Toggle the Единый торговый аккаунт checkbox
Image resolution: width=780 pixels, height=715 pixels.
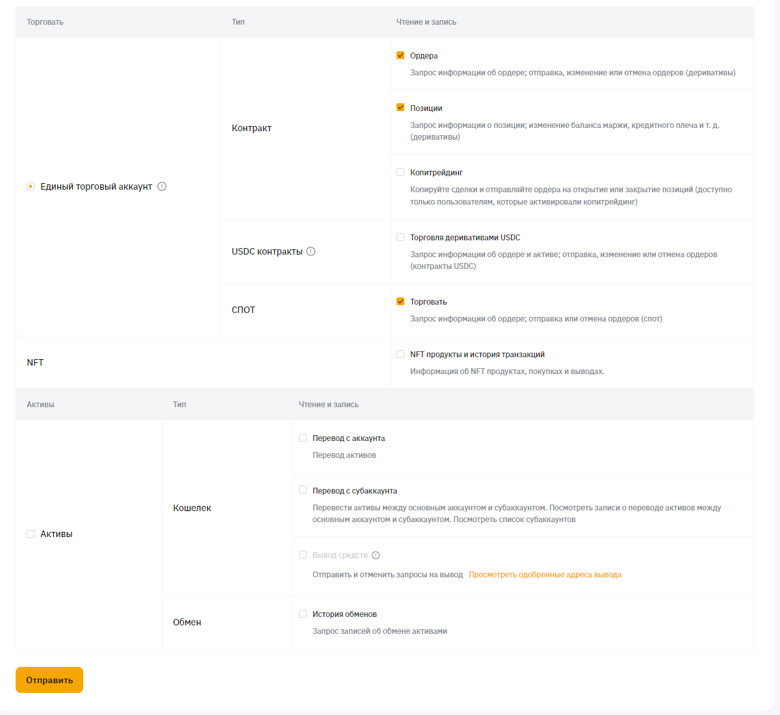click(31, 186)
